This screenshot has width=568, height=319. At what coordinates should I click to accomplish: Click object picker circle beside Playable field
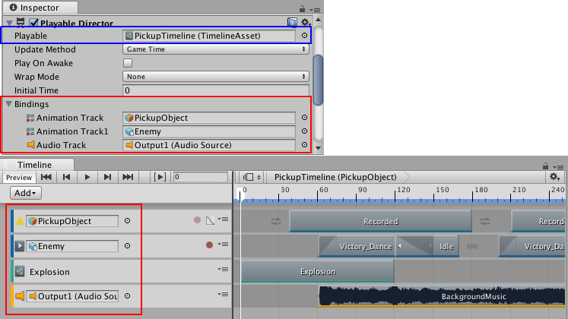(304, 36)
